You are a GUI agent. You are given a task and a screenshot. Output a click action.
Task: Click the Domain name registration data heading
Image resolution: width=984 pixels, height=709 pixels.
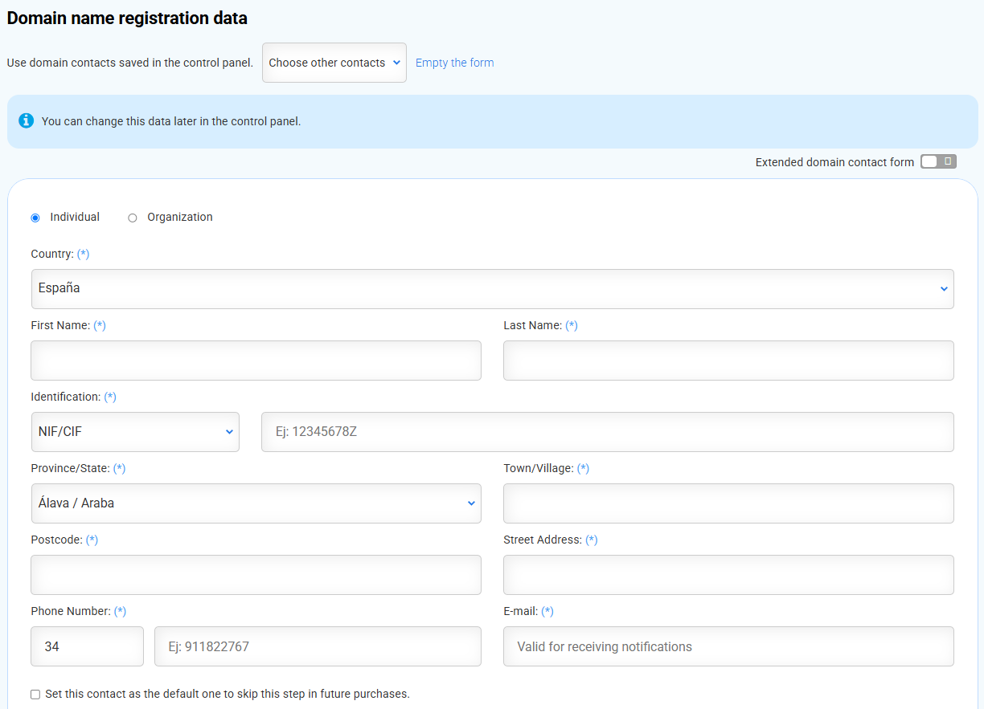point(127,18)
